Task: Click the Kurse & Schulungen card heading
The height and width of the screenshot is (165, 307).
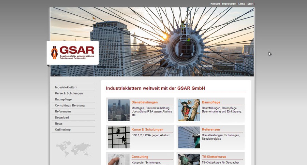Action: [147, 129]
